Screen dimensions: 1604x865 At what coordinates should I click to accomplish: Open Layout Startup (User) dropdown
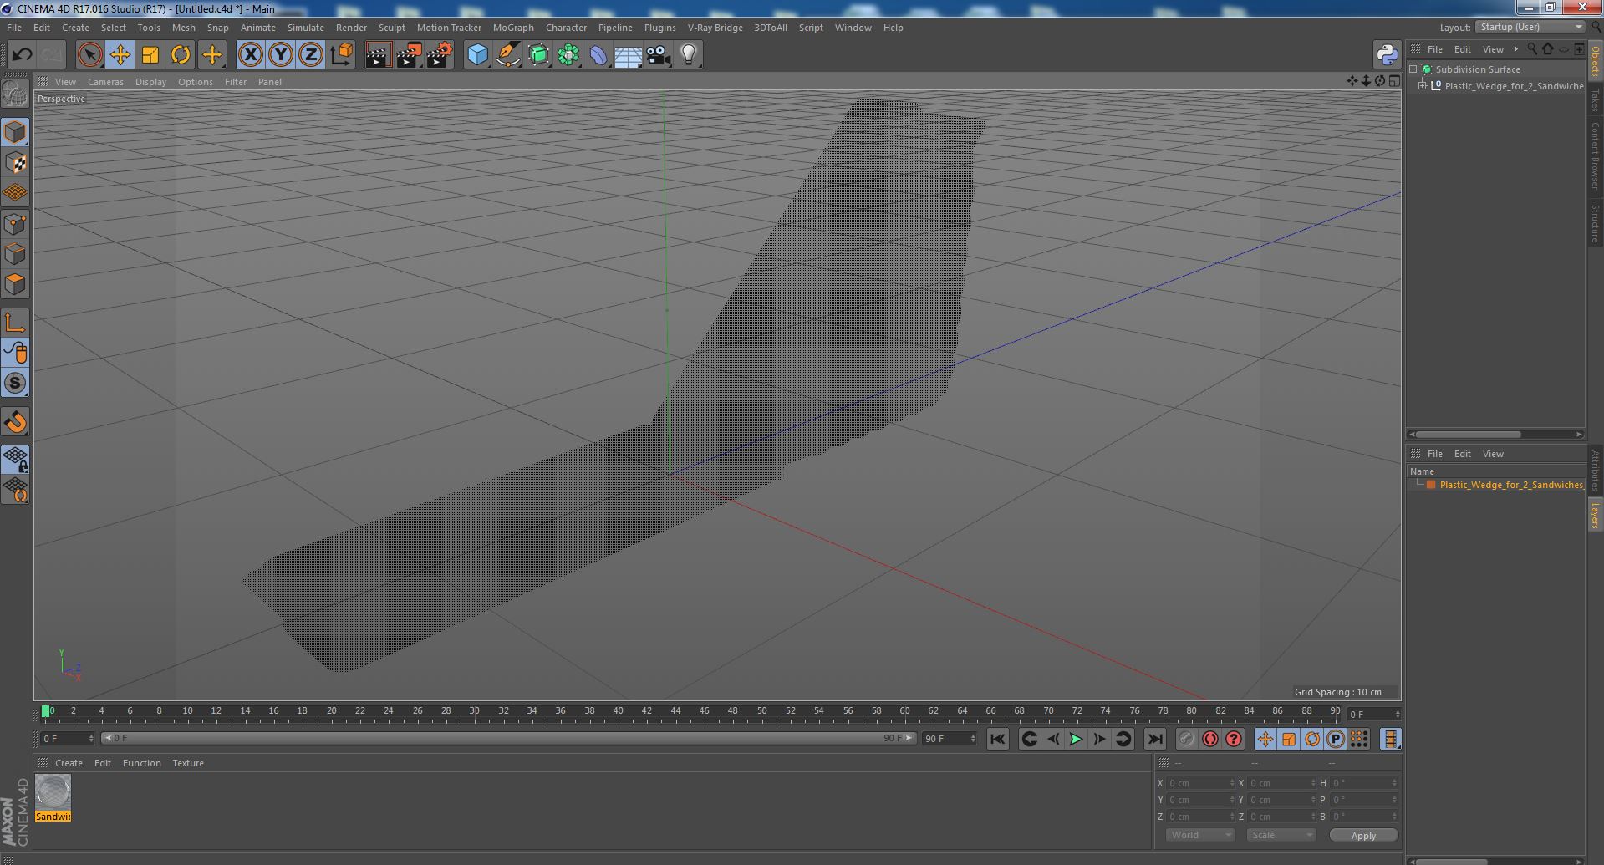pos(1530,28)
